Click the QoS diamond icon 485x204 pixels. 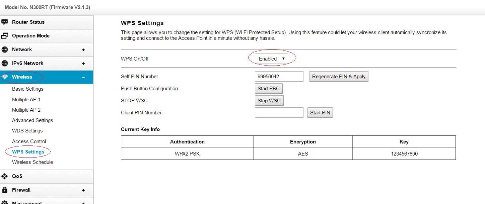5,176
